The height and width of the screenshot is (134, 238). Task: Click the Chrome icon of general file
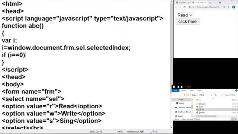197,112
